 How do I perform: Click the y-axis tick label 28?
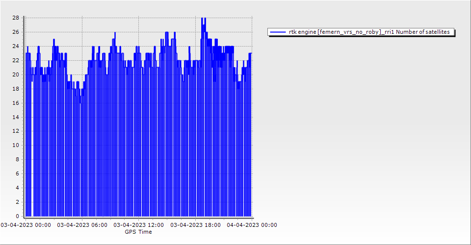[x=15, y=18]
